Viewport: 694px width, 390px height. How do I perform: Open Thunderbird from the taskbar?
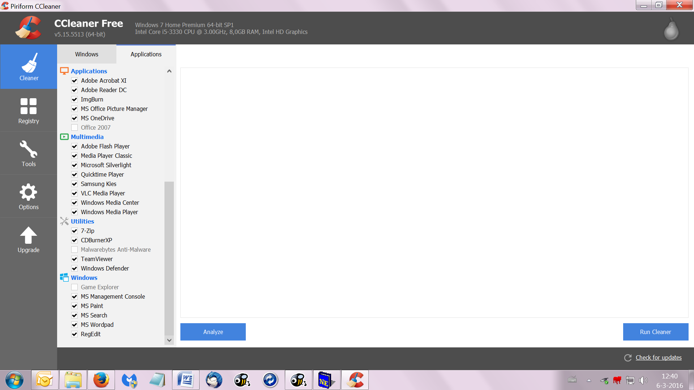pos(214,380)
